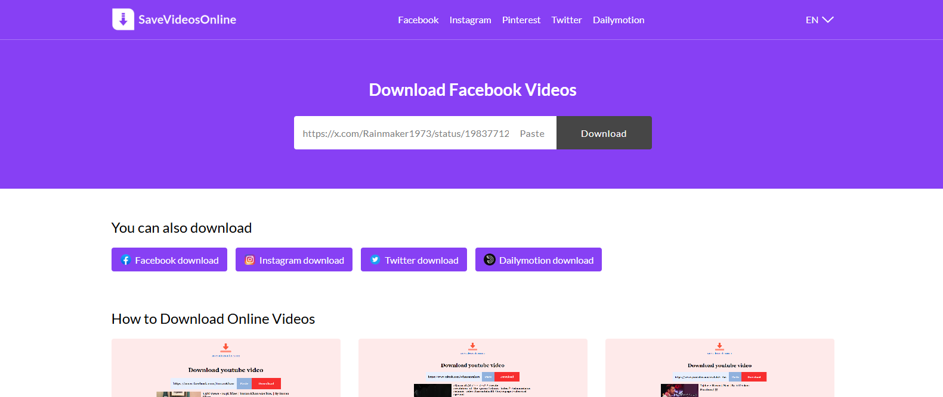
Task: Click the Facebook icon in download button
Action: click(126, 260)
